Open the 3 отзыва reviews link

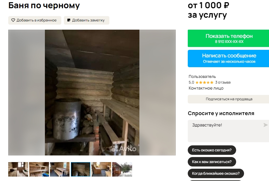point(223,82)
